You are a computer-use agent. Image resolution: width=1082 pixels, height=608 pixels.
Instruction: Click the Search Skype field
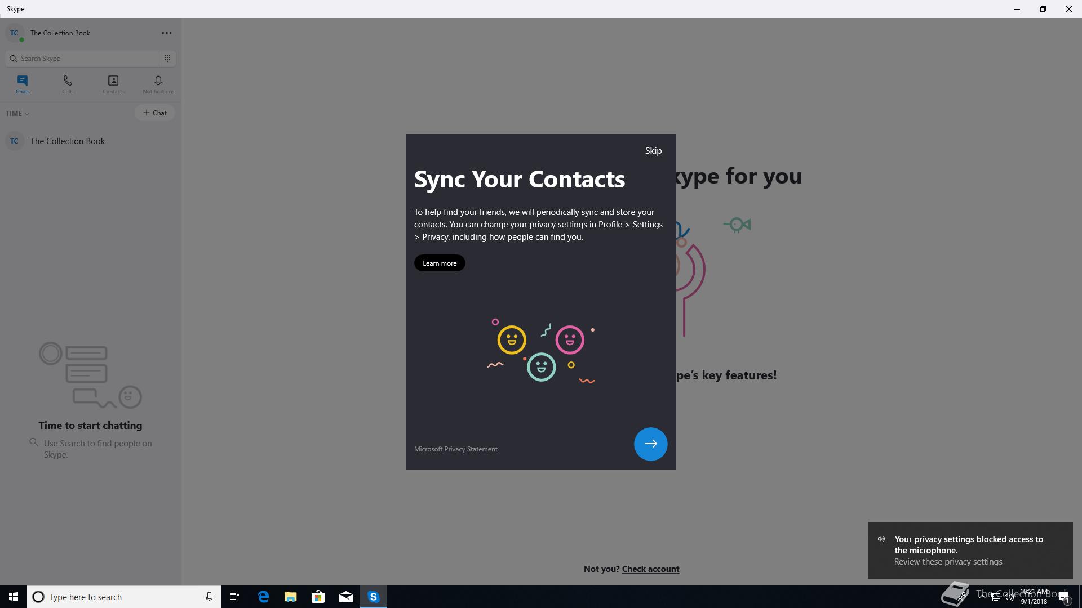[x=82, y=59]
